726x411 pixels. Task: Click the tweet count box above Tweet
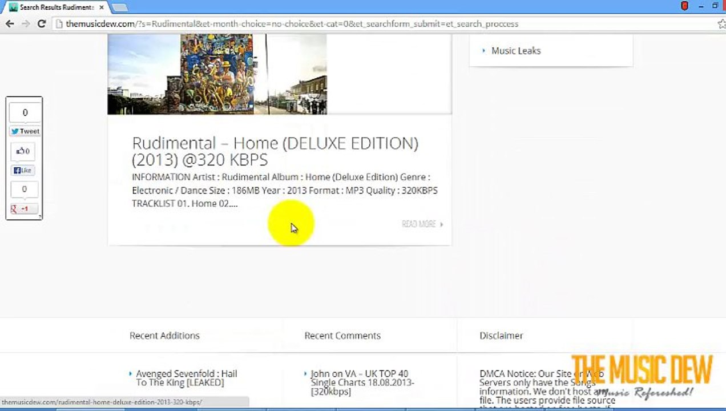pyautogui.click(x=25, y=112)
